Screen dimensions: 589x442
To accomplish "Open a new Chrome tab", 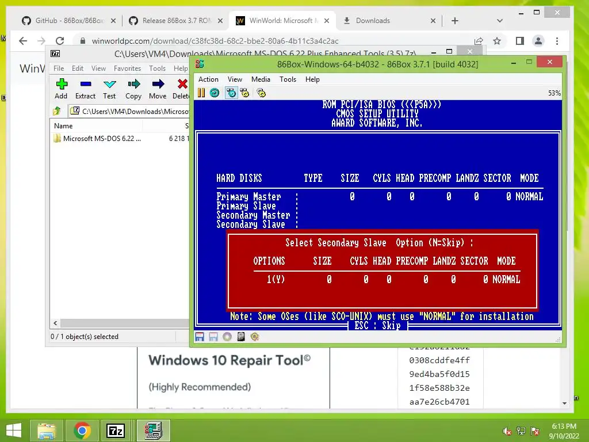I will point(455,21).
